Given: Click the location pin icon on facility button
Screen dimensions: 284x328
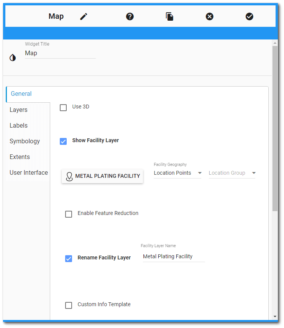Looking at the screenshot, I should [69, 176].
